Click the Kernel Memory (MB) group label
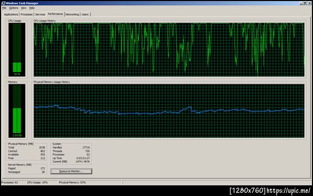The width and height of the screenshot is (313, 196). click(20, 165)
